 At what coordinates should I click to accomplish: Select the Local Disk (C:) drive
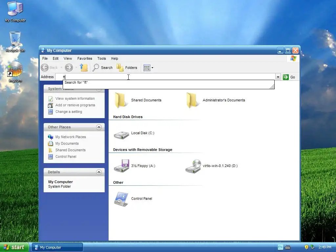click(x=134, y=135)
